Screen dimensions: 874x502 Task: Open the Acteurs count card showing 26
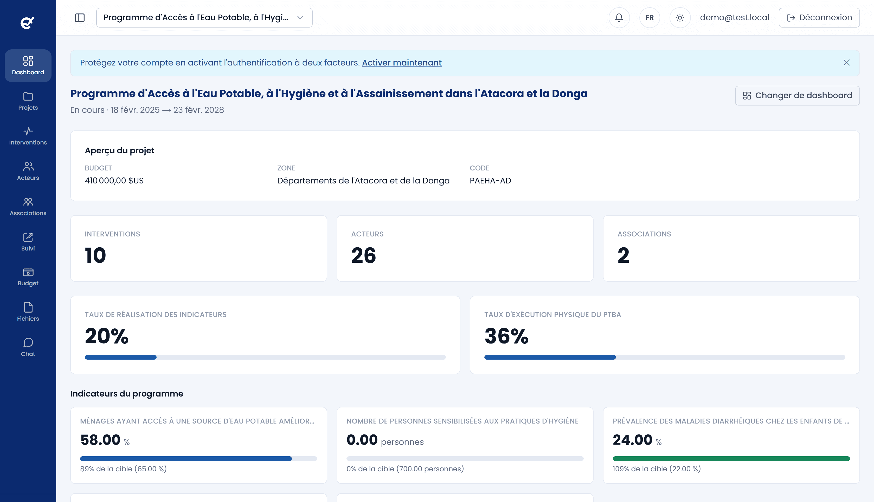click(465, 248)
